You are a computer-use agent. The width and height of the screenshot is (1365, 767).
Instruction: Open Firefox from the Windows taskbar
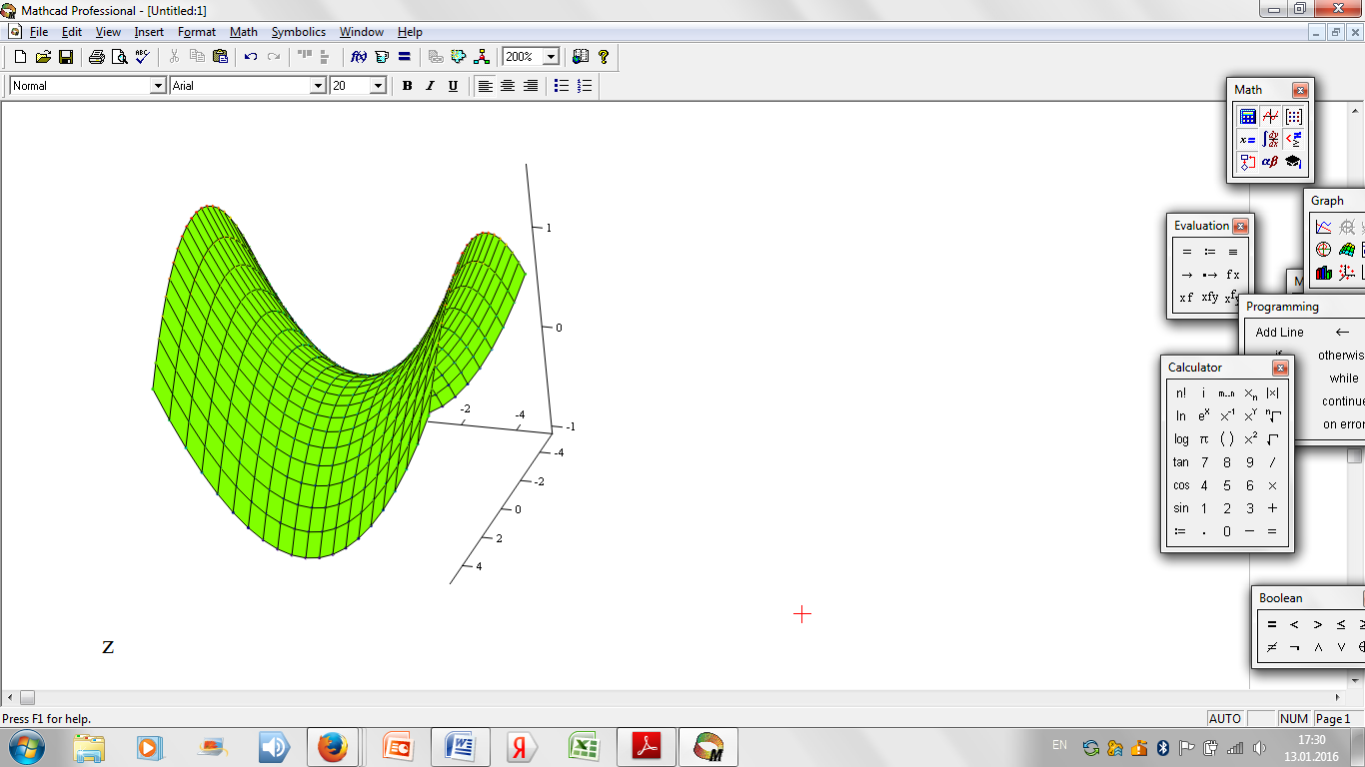[x=333, y=747]
